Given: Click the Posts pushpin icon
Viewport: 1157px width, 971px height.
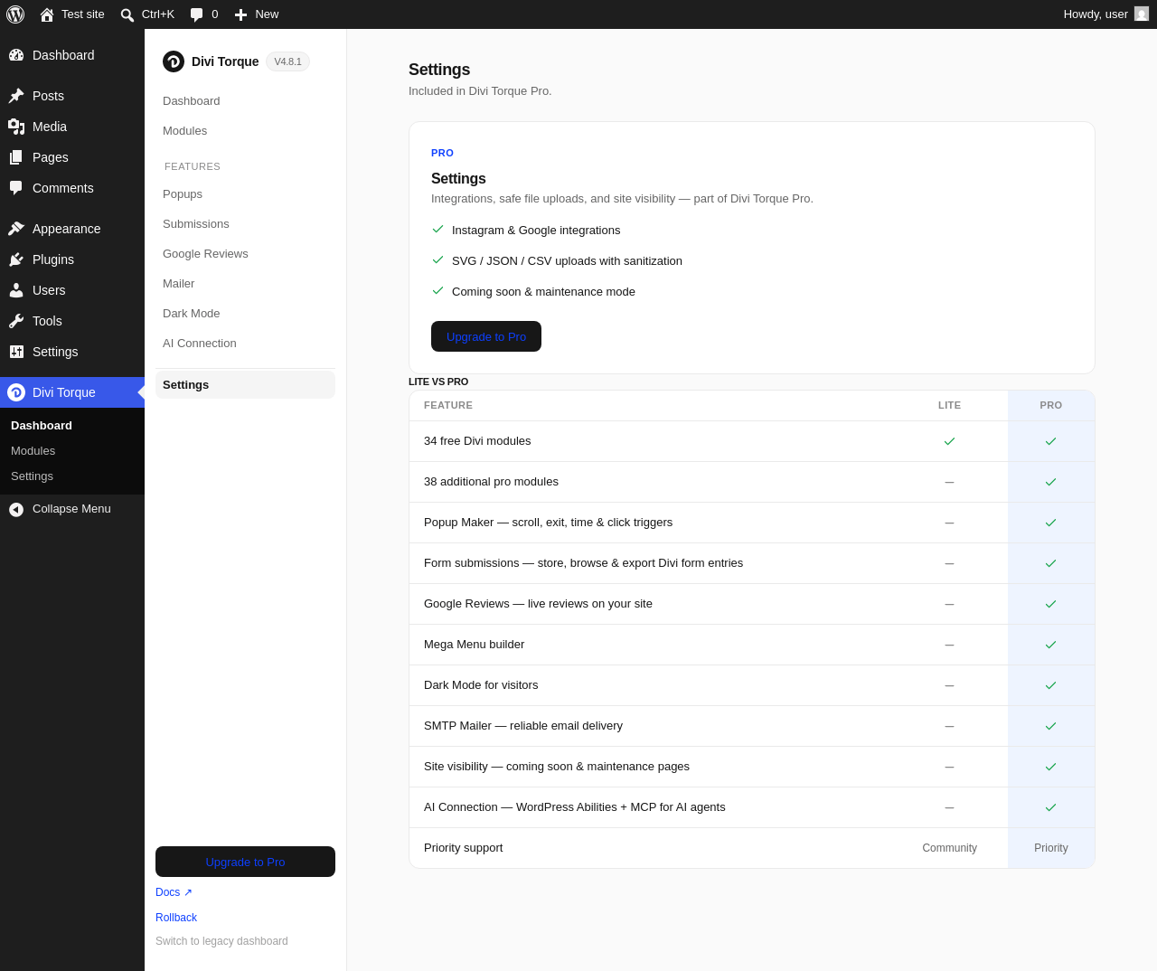Looking at the screenshot, I should (16, 96).
